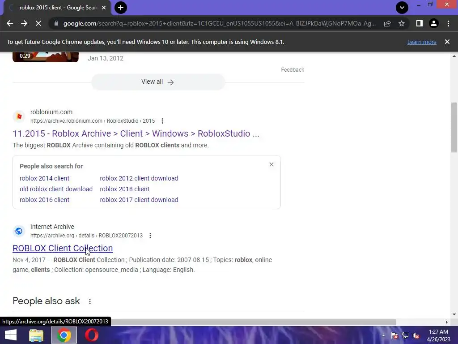Click the Internet Archive globe favicon
458x344 pixels.
(19, 231)
